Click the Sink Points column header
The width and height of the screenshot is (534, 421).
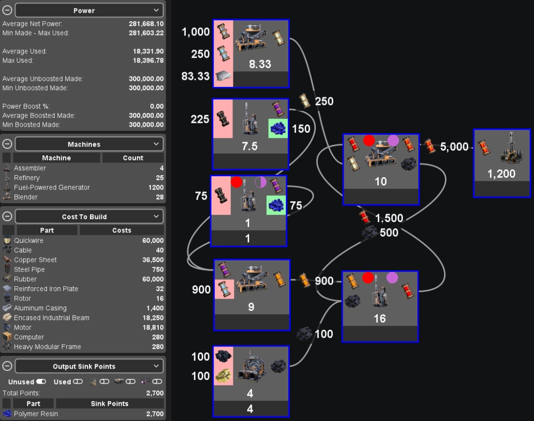(109, 404)
